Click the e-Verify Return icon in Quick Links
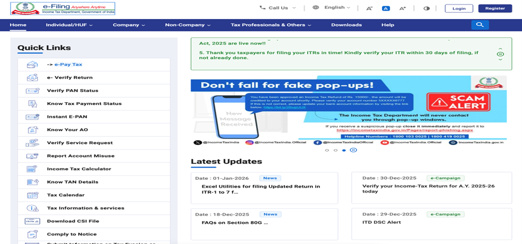The width and height of the screenshot is (522, 244). [x=32, y=78]
